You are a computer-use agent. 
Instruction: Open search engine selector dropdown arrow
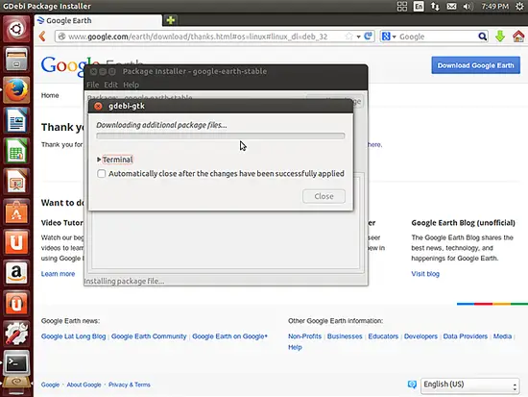(395, 37)
